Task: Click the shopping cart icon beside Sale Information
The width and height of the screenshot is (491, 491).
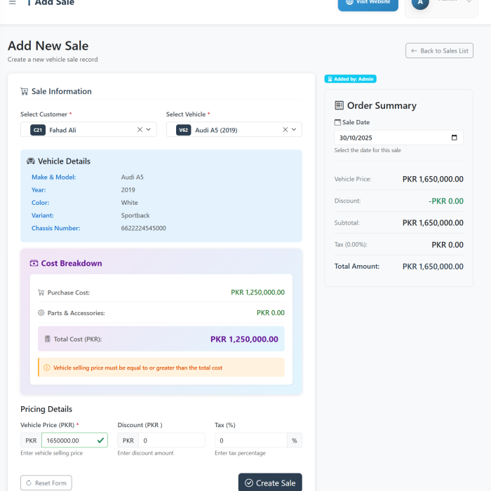Action: (25, 92)
